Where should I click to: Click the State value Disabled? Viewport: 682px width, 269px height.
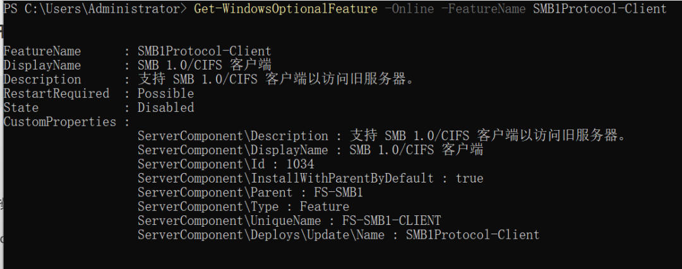[165, 107]
